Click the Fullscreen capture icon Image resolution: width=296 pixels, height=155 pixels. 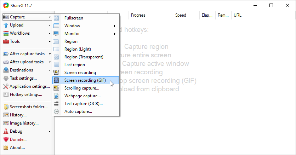tap(56, 18)
